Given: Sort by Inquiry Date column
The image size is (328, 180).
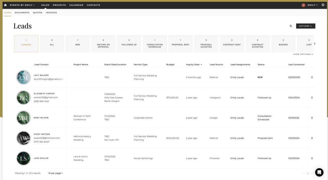Looking at the screenshot, I should click(x=194, y=65).
